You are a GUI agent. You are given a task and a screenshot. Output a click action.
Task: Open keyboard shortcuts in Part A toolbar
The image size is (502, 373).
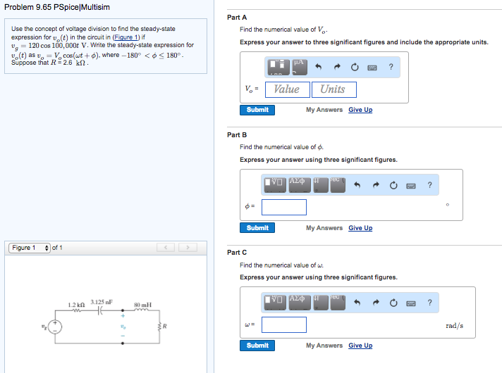tap(372, 68)
